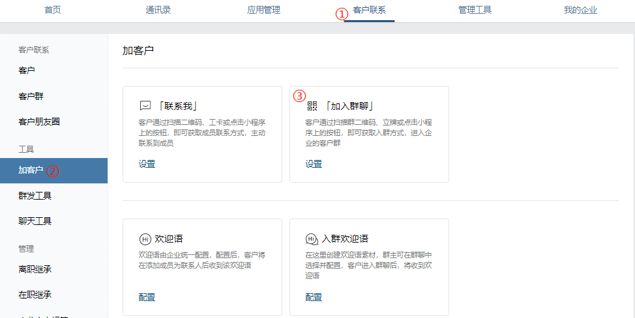Open 客户朋友圈 sidebar item

tap(39, 122)
